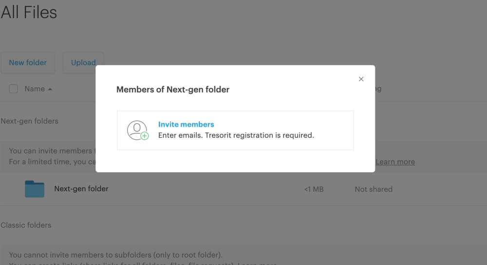Click the 'cannot invite members to subfolders' notice

115,255
